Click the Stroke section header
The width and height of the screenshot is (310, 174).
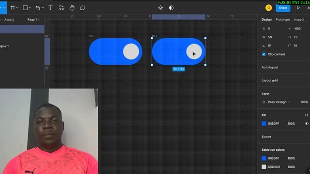coord(266,136)
